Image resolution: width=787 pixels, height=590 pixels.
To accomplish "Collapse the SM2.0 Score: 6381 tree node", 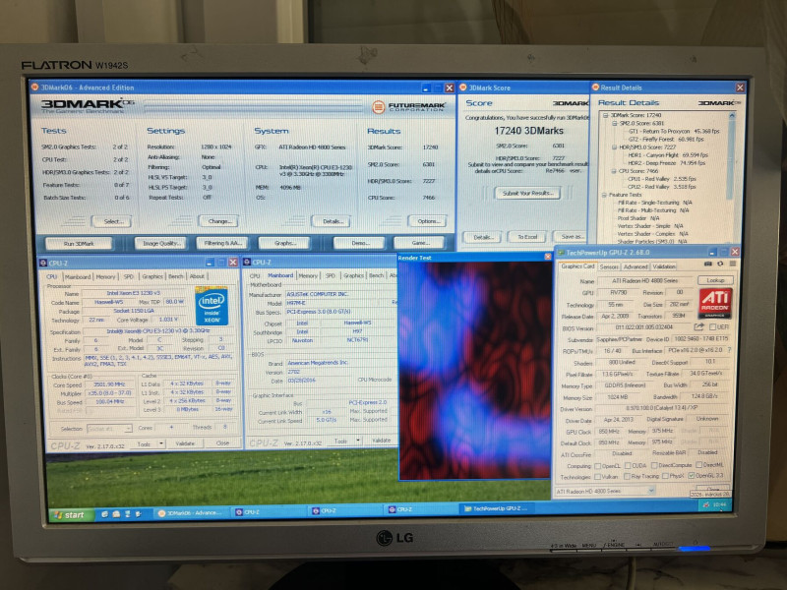I will [x=614, y=123].
